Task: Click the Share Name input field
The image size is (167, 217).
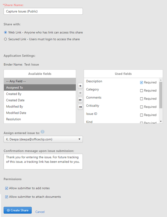Action: (43, 11)
